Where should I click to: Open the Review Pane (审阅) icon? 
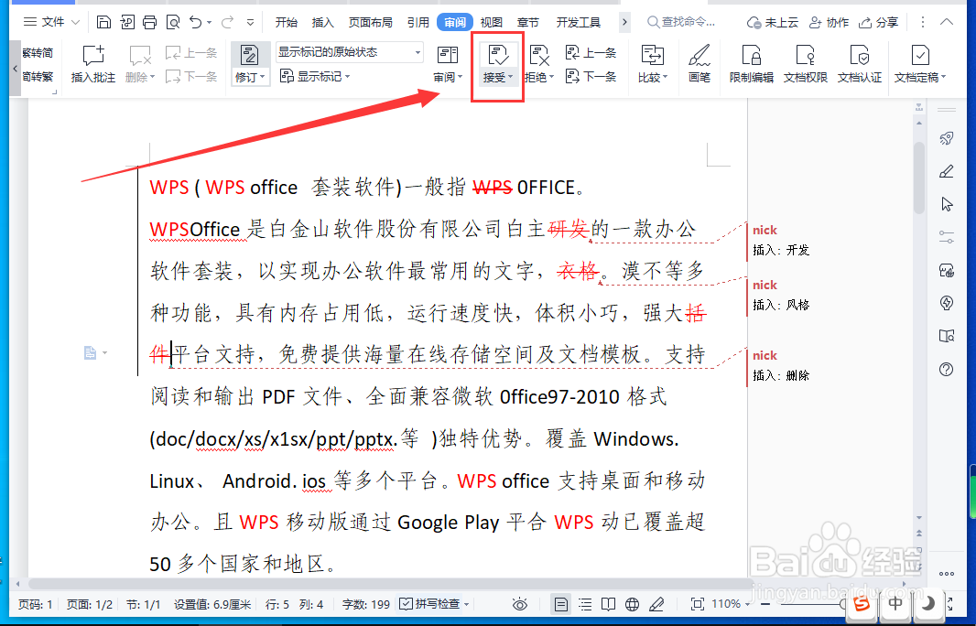(448, 56)
